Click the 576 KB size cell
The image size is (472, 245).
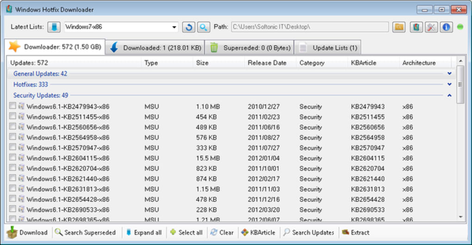[x=206, y=138]
